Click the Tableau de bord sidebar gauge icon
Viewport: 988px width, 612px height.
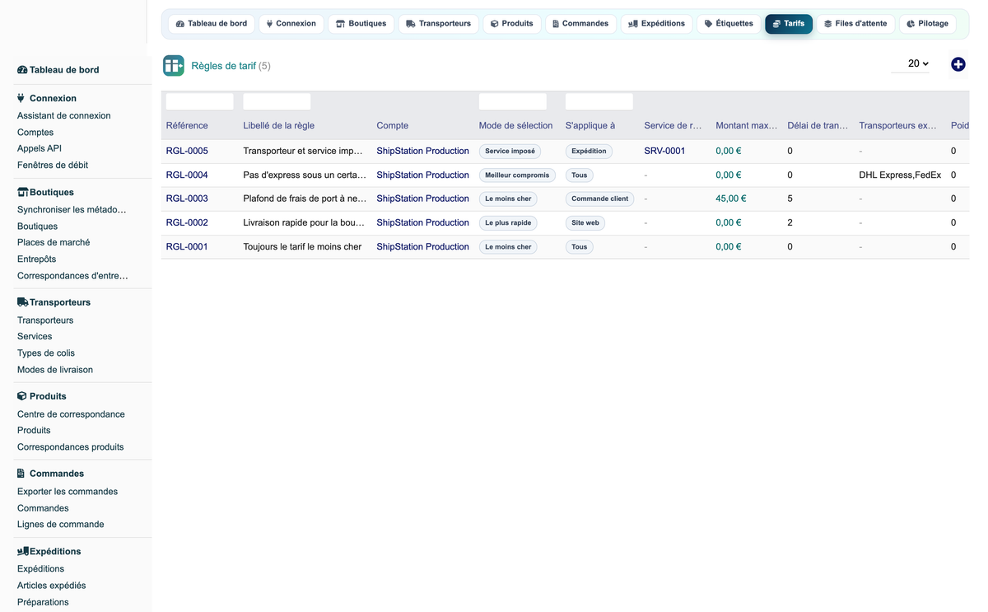point(22,70)
